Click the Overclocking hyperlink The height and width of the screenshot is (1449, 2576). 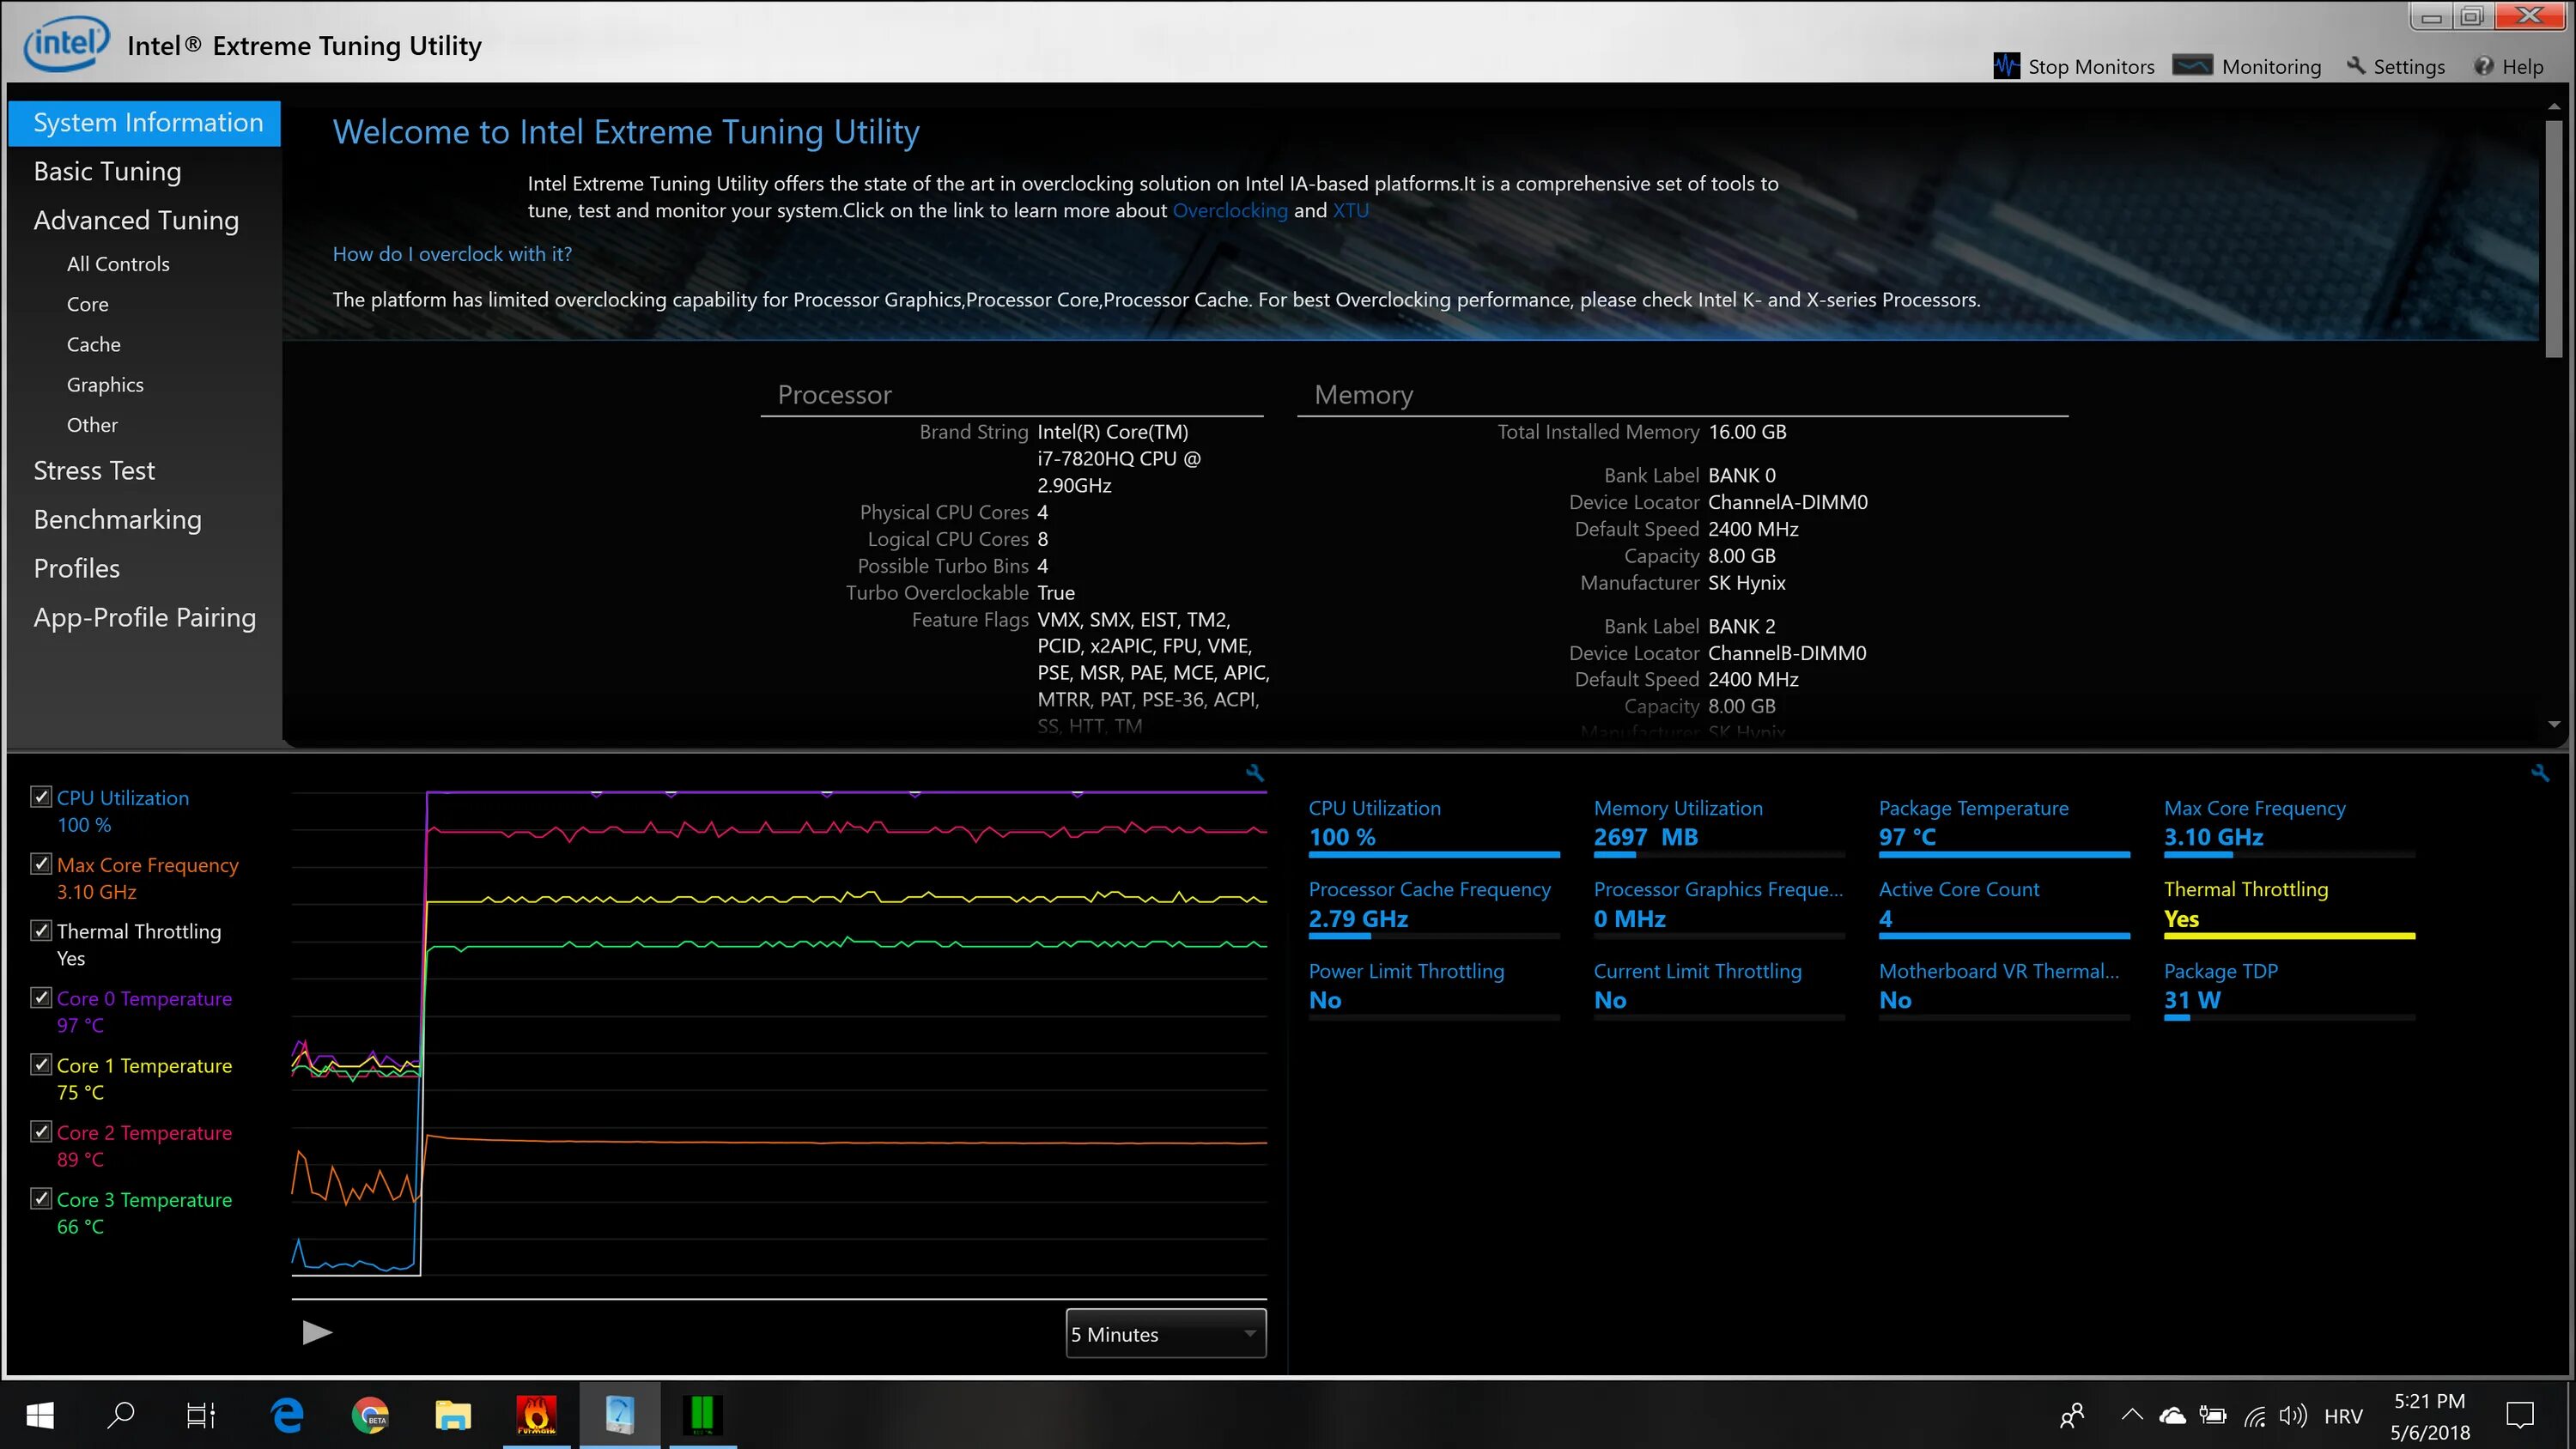(x=1229, y=210)
